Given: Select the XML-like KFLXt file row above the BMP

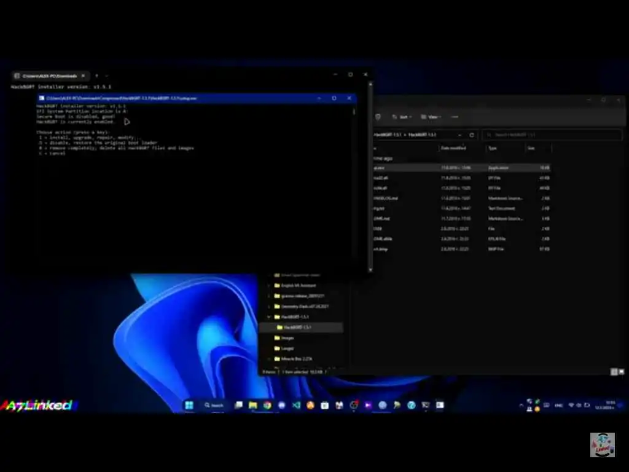Looking at the screenshot, I should 461,239.
